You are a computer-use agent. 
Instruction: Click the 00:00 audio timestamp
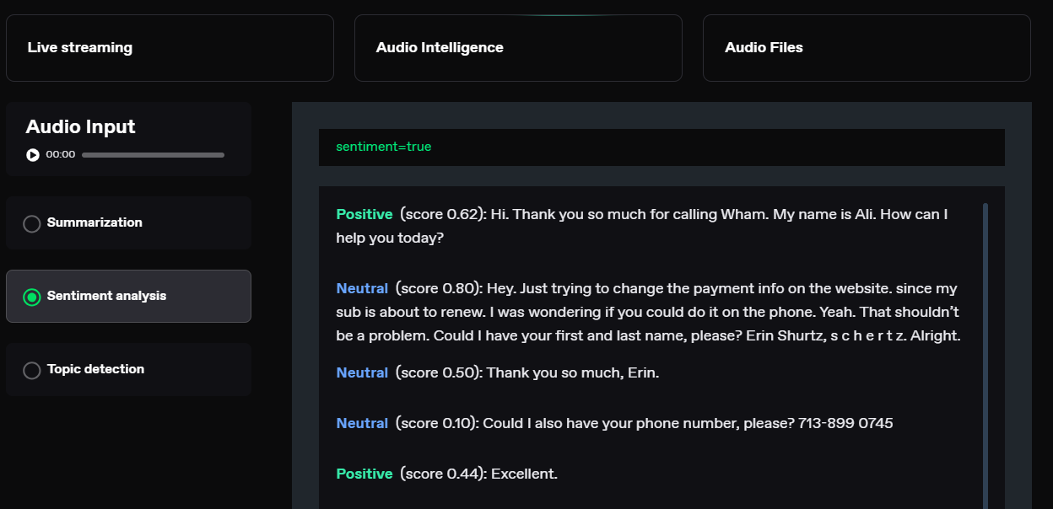click(x=61, y=155)
